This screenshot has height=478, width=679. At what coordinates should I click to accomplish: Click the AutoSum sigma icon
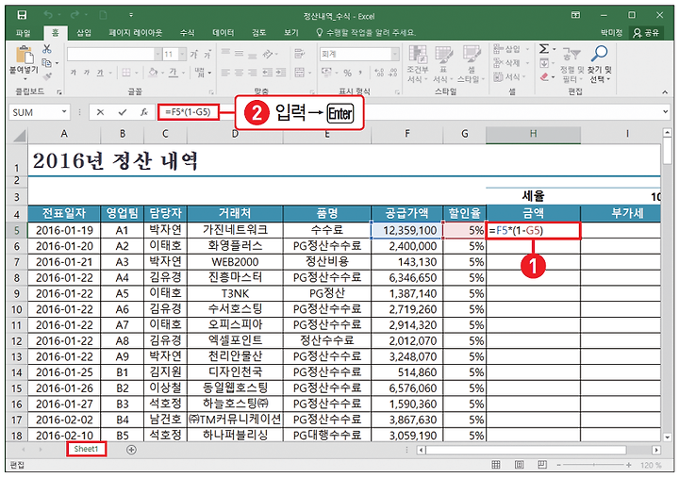pyautogui.click(x=544, y=48)
